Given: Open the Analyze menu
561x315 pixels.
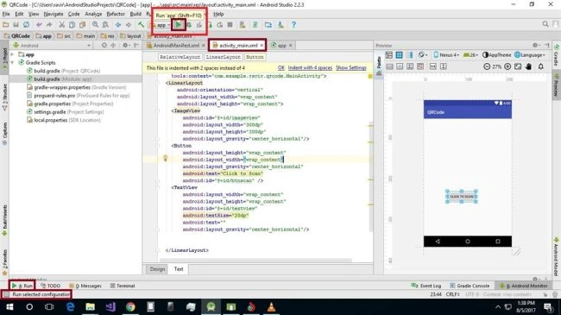Looking at the screenshot, I should 93,14.
